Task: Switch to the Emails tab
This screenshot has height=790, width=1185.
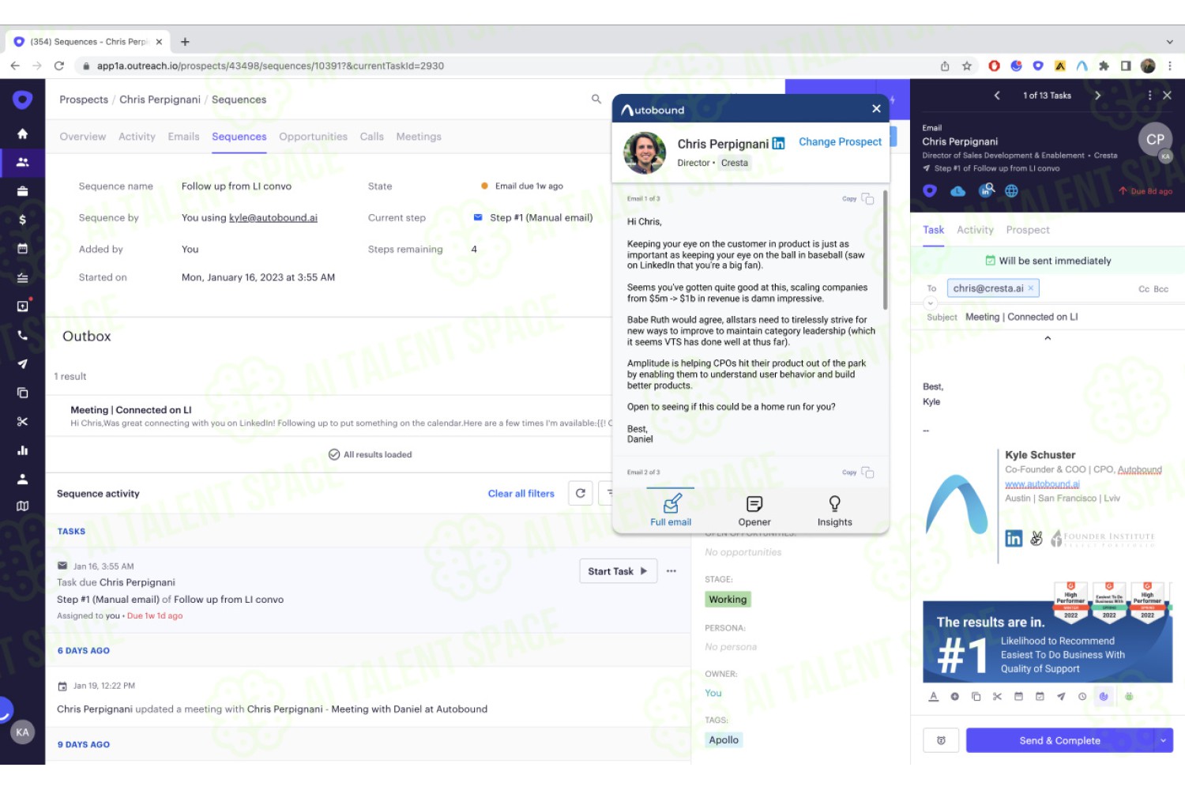Action: (x=183, y=137)
